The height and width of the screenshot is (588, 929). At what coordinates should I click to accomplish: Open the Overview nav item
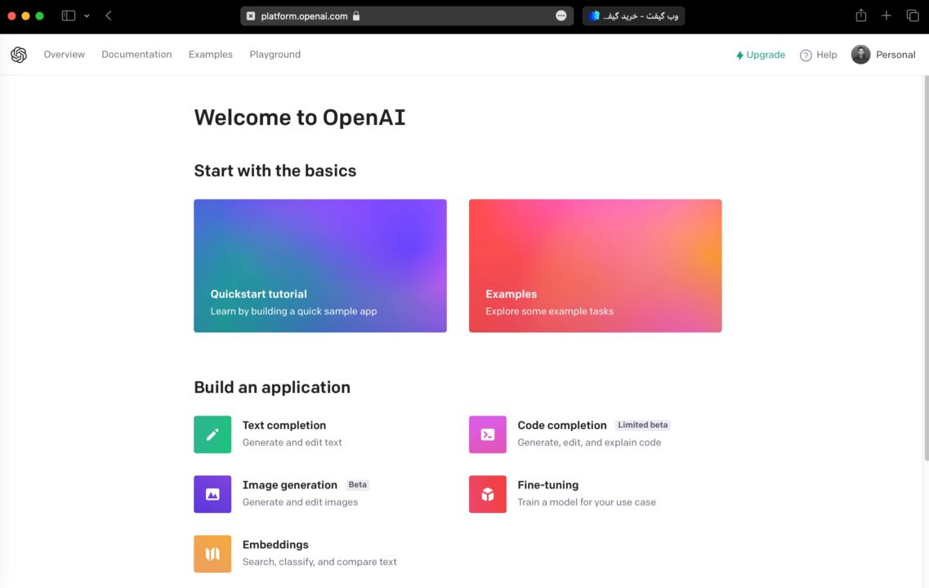[x=64, y=55]
